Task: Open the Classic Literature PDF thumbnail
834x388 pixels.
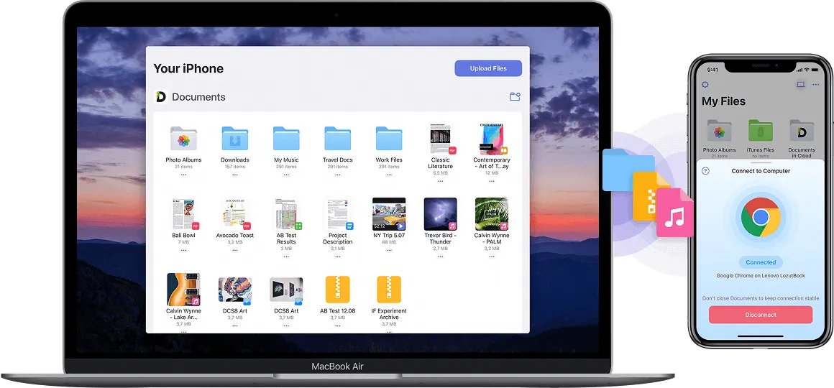Action: (441, 139)
